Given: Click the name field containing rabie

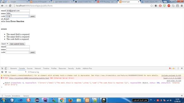Looking at the screenshot, I should [x=18, y=13].
